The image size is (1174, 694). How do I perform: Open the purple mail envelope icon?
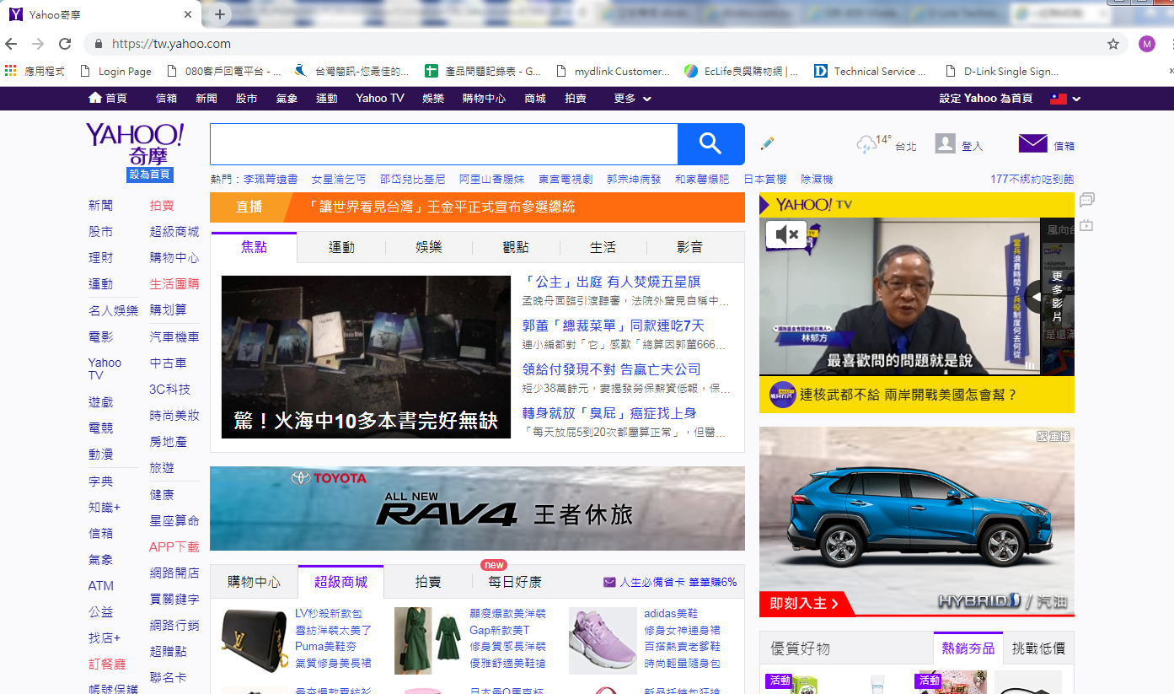pos(1032,144)
